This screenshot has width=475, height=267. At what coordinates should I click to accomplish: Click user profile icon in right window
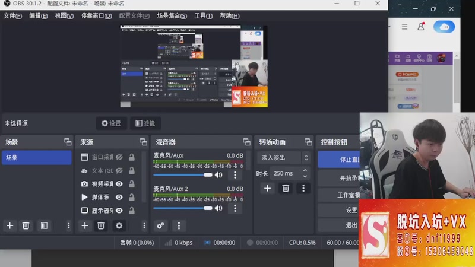[x=421, y=27]
